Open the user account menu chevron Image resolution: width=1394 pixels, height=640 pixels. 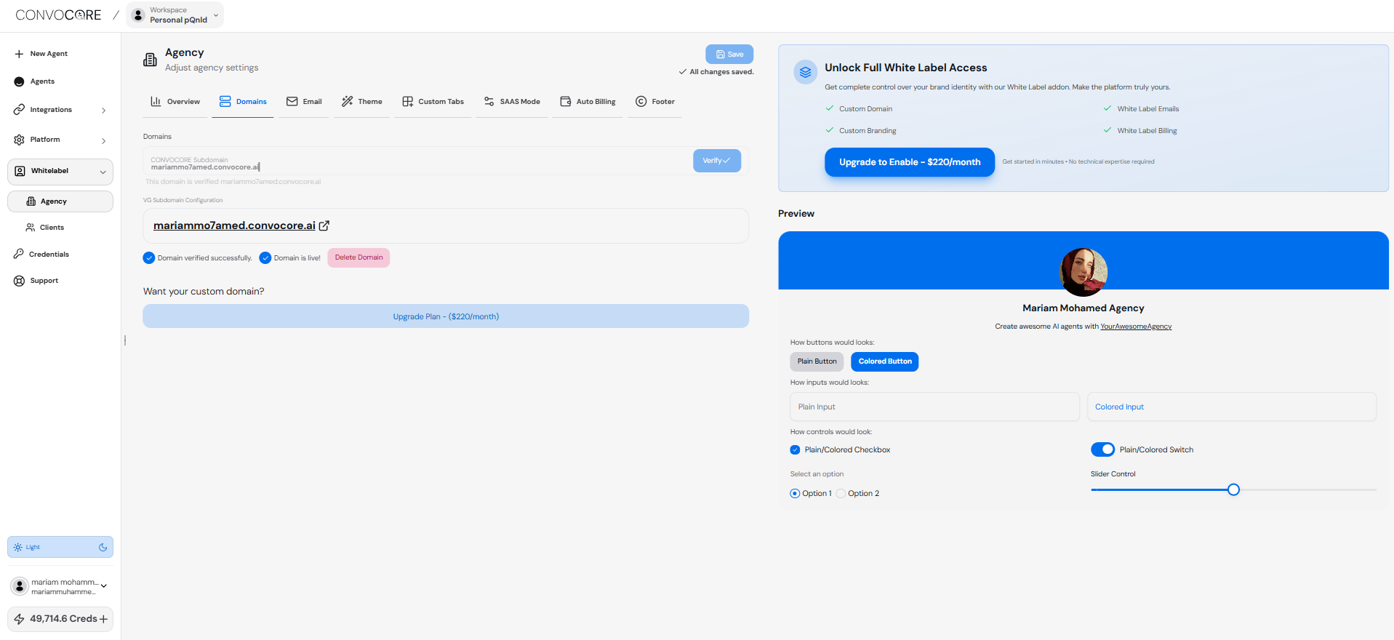(104, 585)
